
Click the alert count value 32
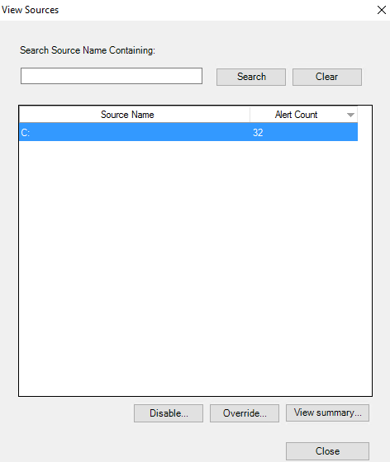pyautogui.click(x=258, y=133)
